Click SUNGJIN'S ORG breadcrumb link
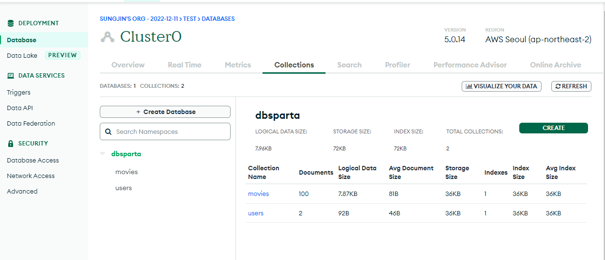This screenshot has height=260, width=605. coord(139,19)
